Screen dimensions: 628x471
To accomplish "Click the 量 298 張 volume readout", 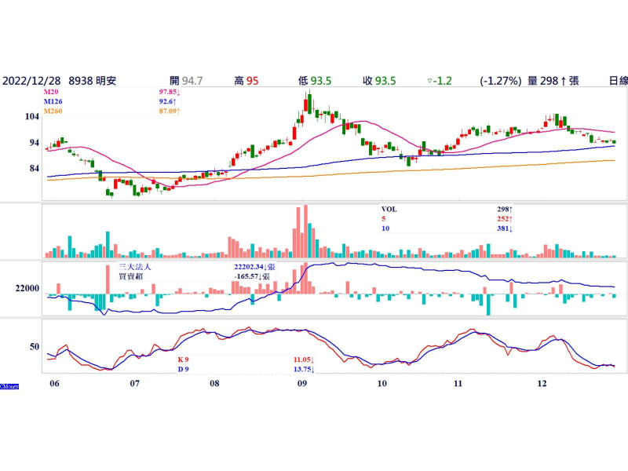I will pos(553,80).
